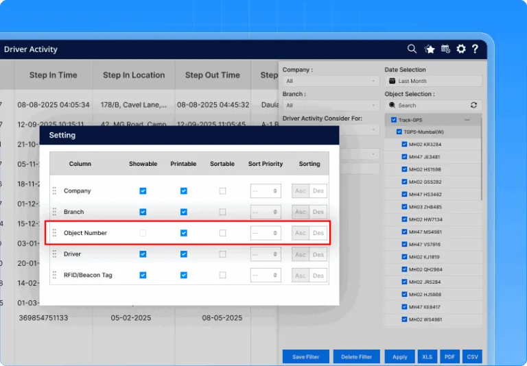Open help with the question mark icon

click(x=475, y=49)
